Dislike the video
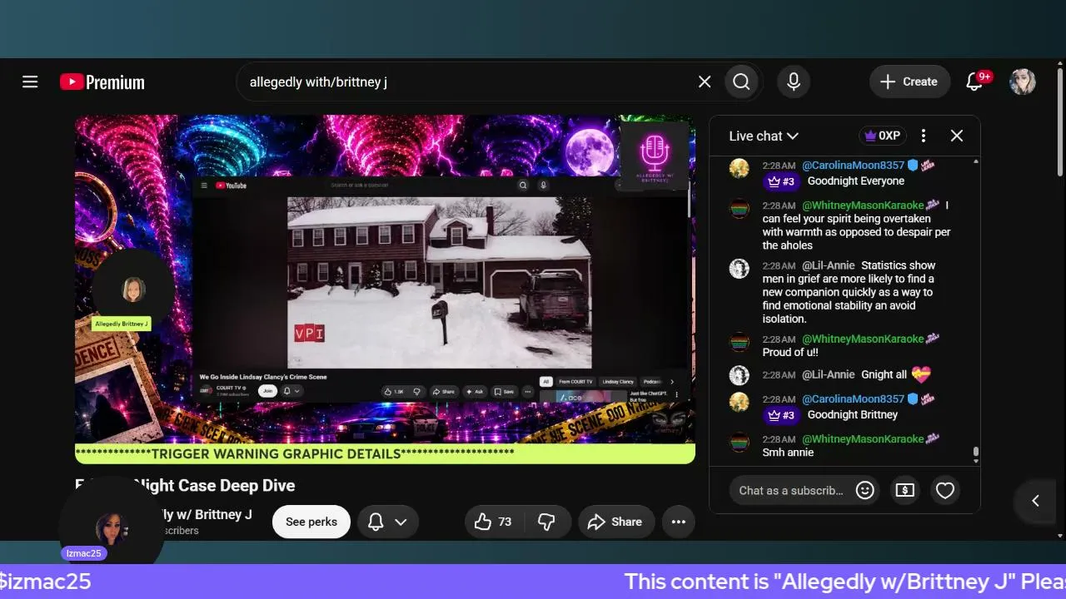The image size is (1066, 599). (x=547, y=522)
